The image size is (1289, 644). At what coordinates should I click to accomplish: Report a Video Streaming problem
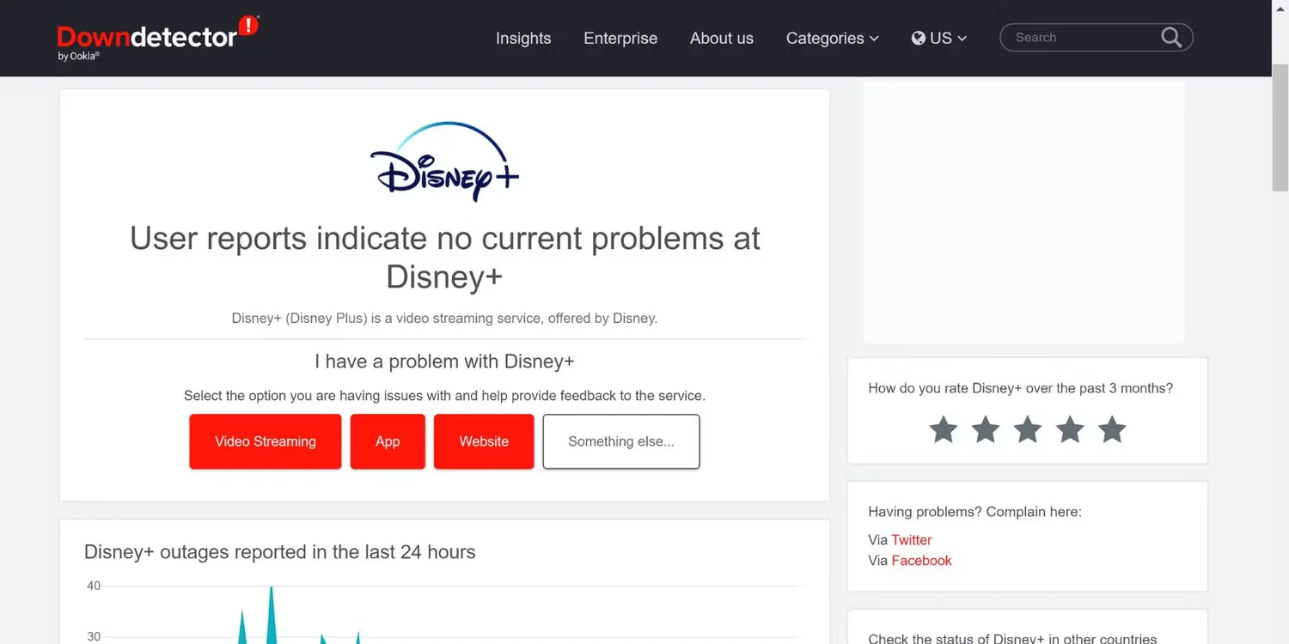[x=265, y=441]
